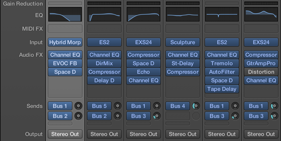281x141 pixels.
Task: Open the GtrAmpPro plug-in
Action: tap(261, 63)
